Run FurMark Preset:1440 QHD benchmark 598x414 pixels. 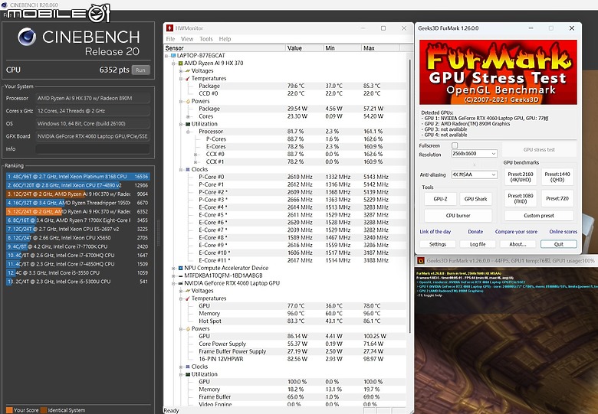[557, 177]
